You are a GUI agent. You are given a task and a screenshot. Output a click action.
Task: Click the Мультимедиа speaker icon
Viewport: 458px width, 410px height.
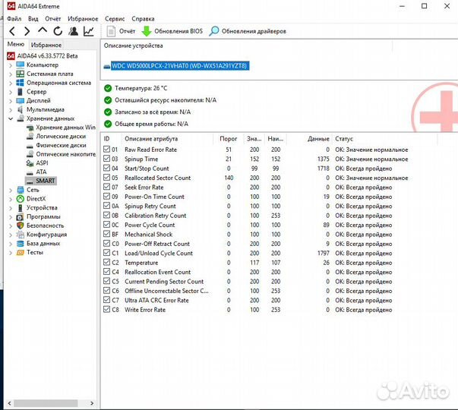point(21,109)
